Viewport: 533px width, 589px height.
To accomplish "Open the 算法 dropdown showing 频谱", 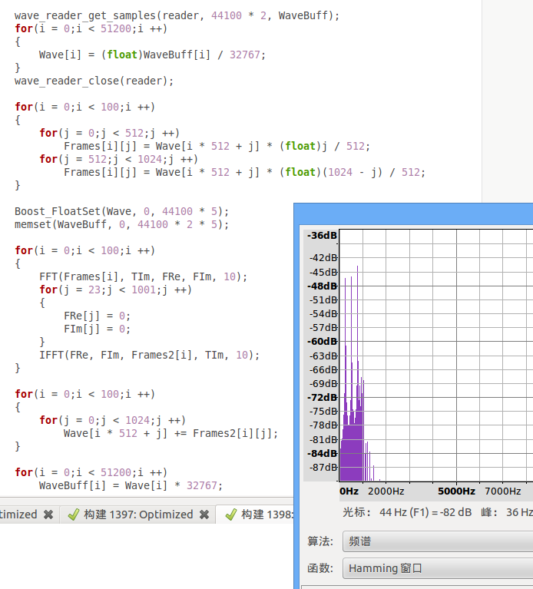I will click(438, 541).
